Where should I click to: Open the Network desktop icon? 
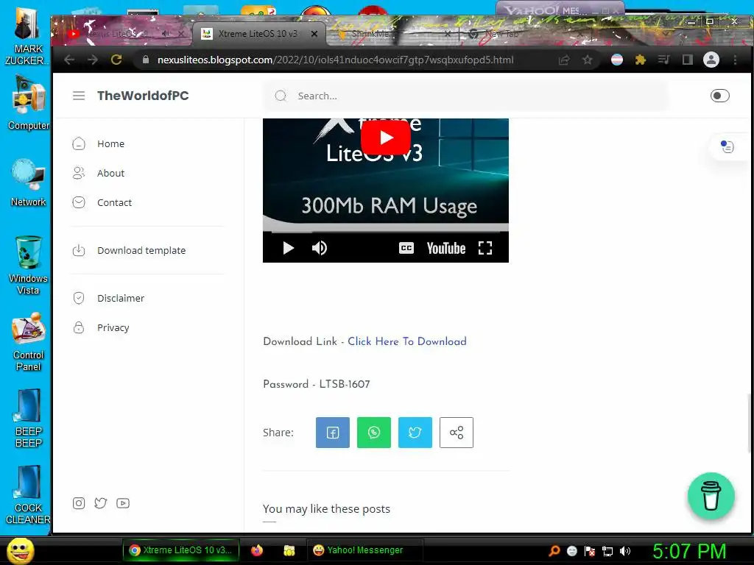29,182
